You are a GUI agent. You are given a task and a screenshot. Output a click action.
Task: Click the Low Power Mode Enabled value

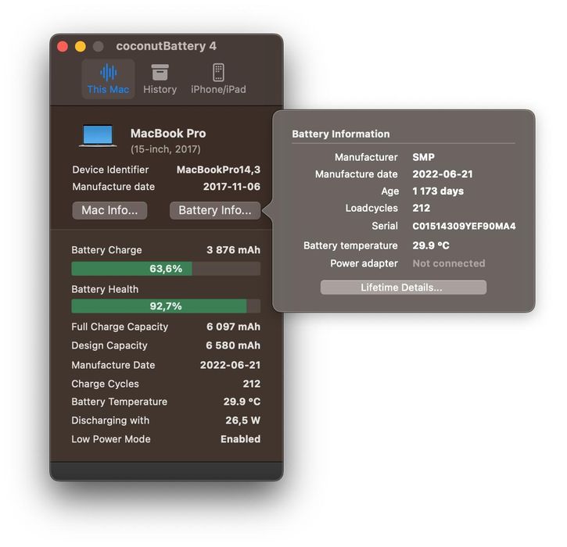pos(240,439)
